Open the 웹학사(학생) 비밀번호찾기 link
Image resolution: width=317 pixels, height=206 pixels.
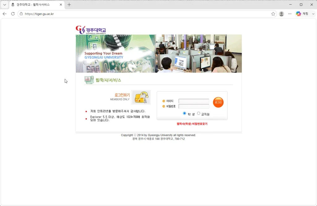coord(192,124)
